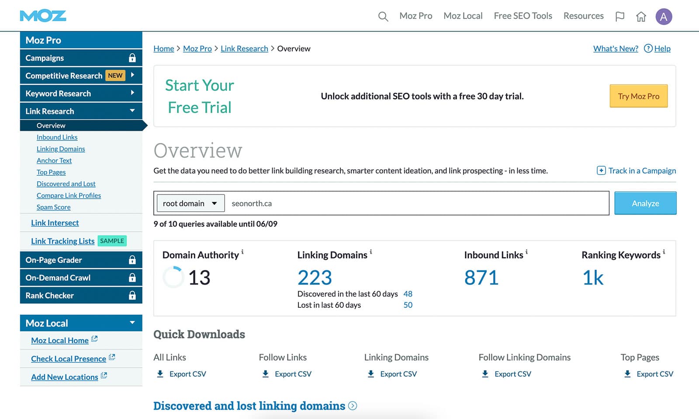Click the 1k ranking keywords value
699x419 pixels.
pos(593,278)
